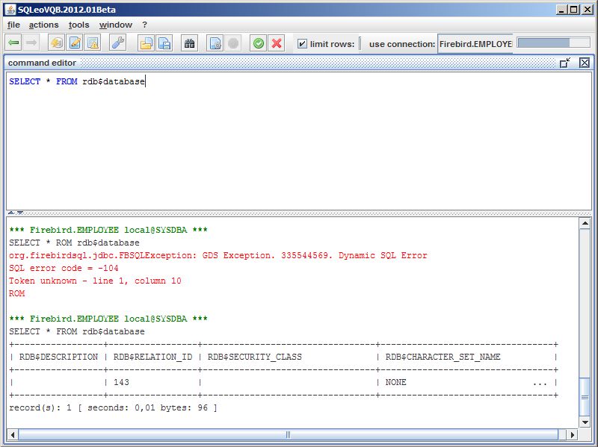Open a query file using the folder icon
The height and width of the screenshot is (447, 598).
pyautogui.click(x=146, y=43)
